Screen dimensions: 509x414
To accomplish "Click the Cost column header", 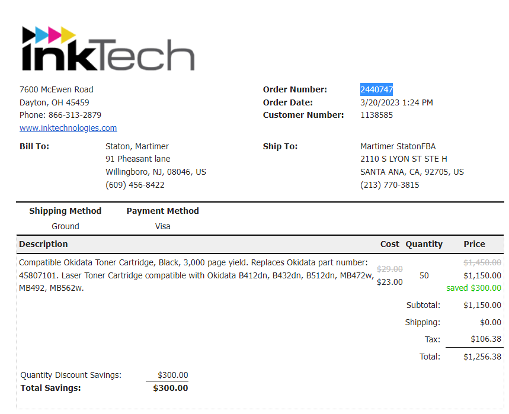I will [x=390, y=244].
